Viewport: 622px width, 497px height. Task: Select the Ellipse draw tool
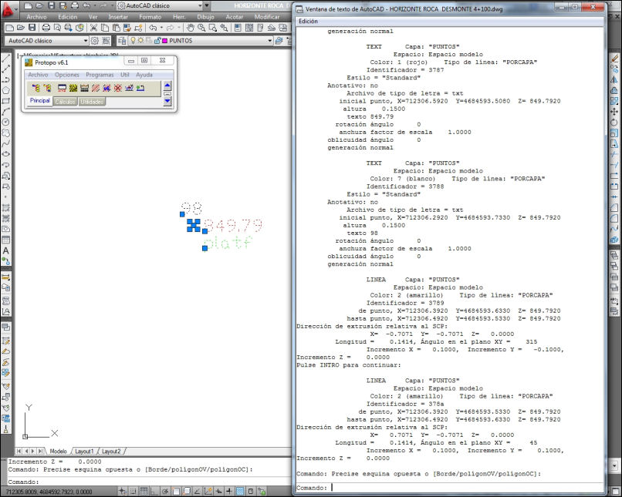click(6, 154)
